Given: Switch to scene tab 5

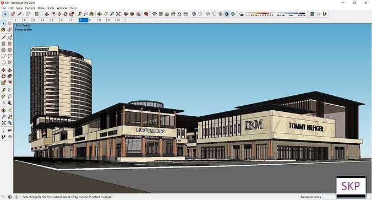Looking at the screenshot, I should coord(55,20).
